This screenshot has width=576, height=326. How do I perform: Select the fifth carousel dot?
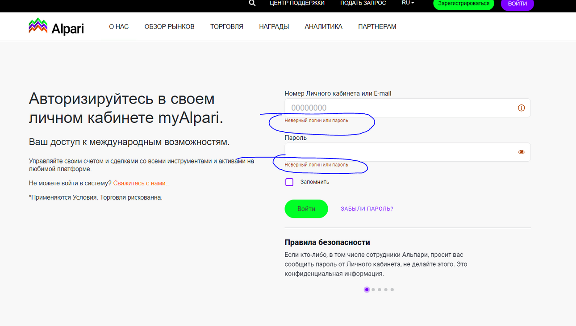tap(392, 290)
